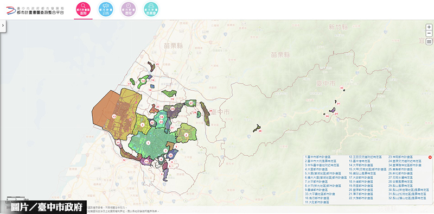The image size is (434, 214).
Task: Click the platform logo in header
Action: (35, 10)
